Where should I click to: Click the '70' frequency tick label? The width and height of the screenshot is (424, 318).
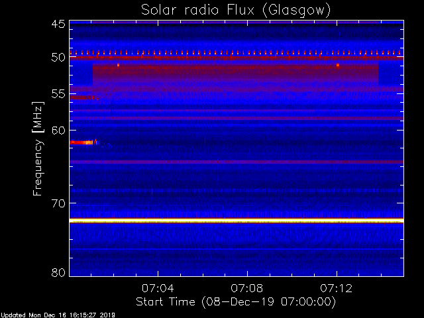(x=58, y=203)
